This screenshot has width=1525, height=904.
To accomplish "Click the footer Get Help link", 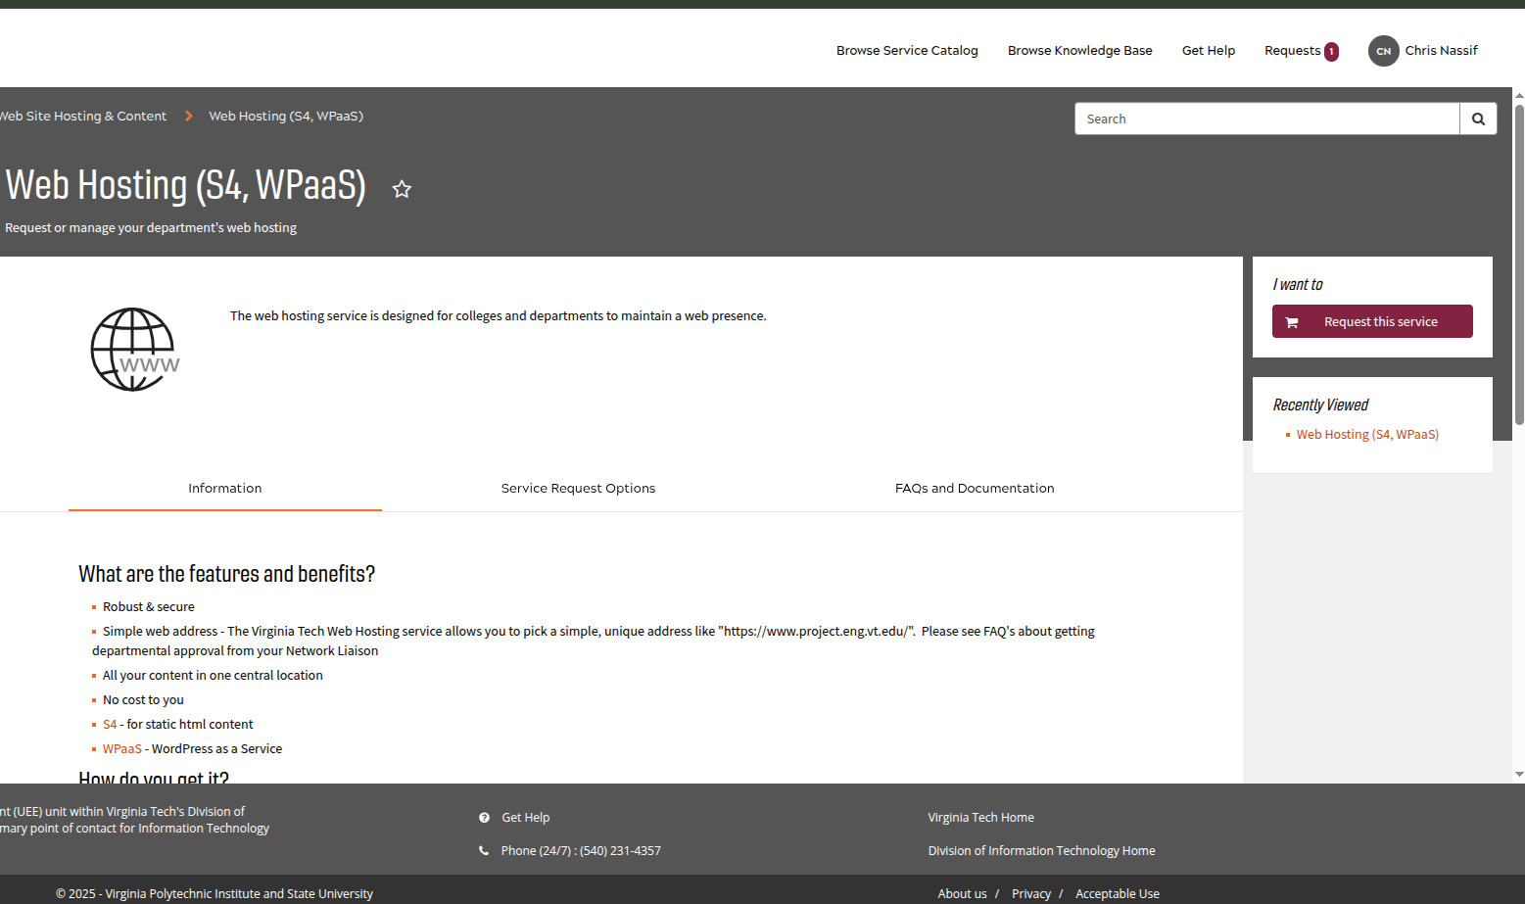I will point(526,818).
